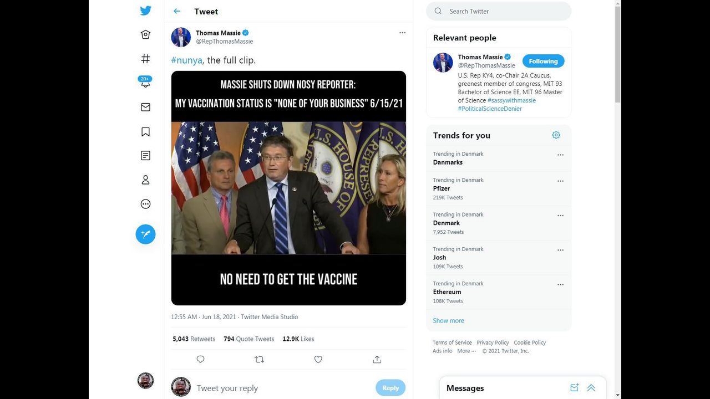This screenshot has height=399, width=710.
Task: Open the Ethereum trending topic
Action: point(447,292)
